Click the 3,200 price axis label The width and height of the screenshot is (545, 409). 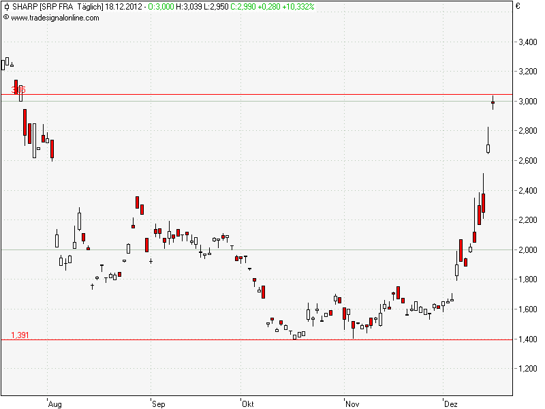pos(527,72)
